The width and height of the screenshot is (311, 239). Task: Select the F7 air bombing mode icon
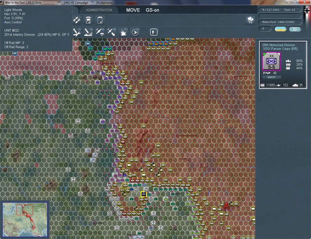pos(77,32)
